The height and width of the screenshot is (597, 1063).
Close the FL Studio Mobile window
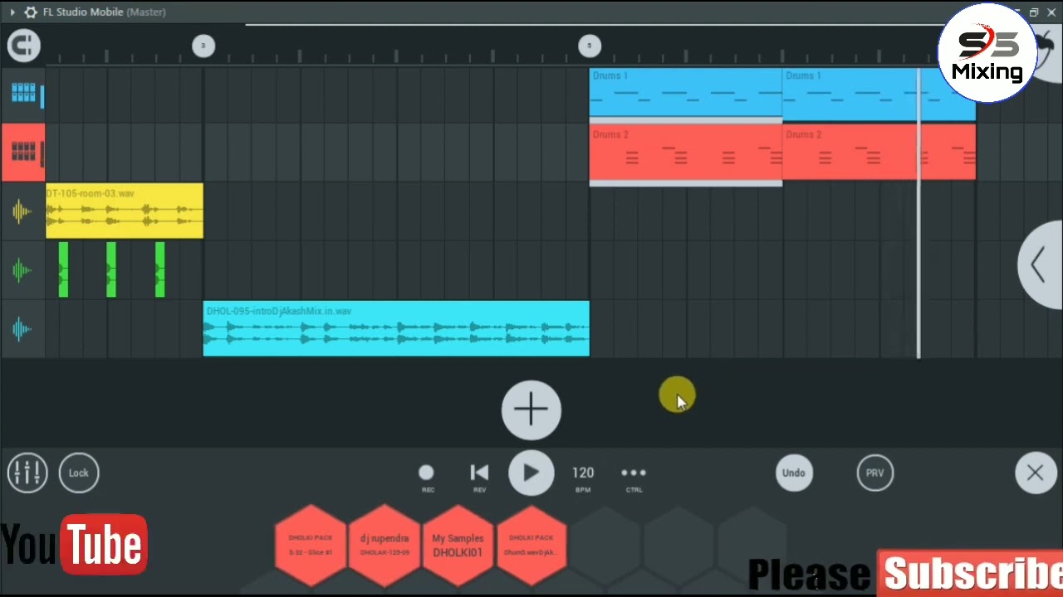click(x=1051, y=12)
